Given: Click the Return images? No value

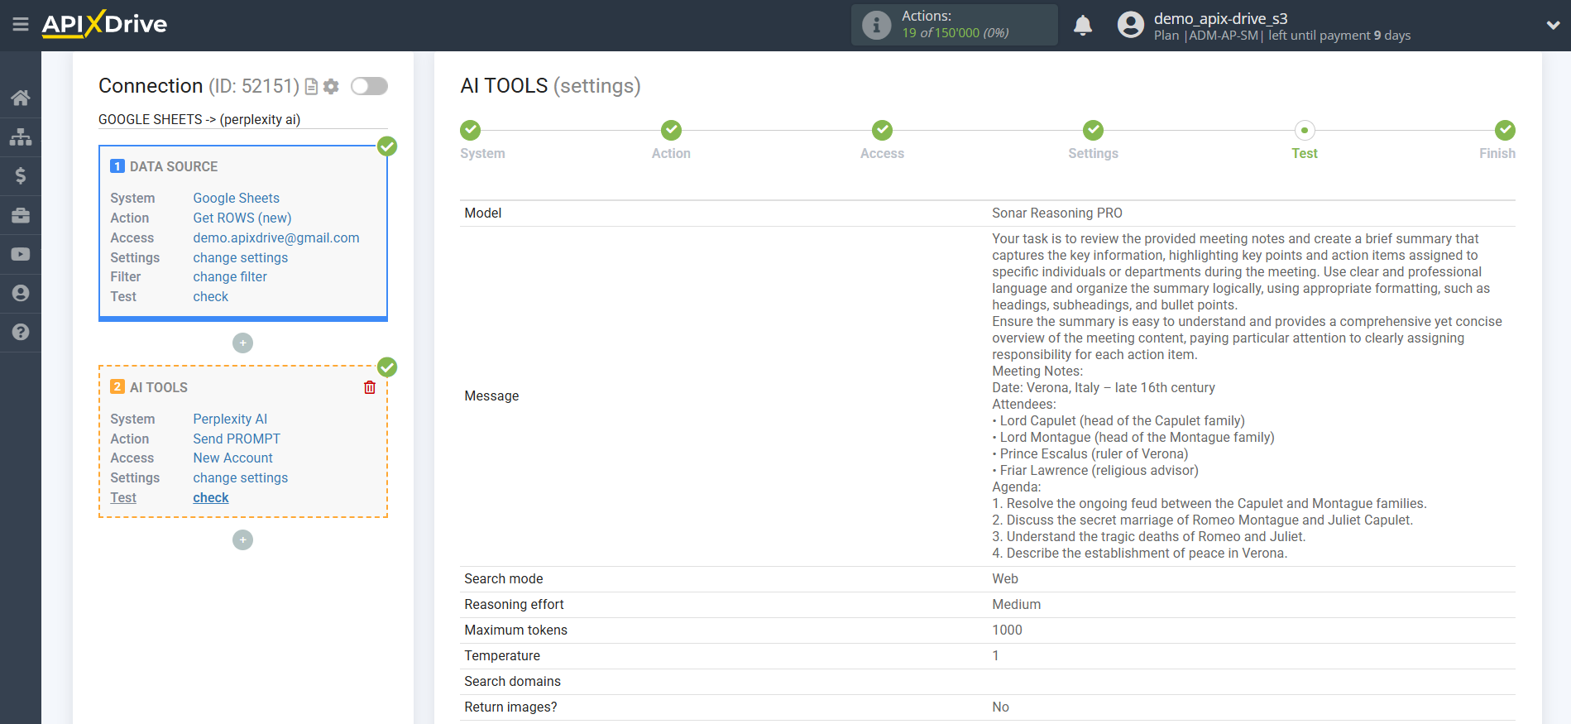Looking at the screenshot, I should tap(1000, 707).
